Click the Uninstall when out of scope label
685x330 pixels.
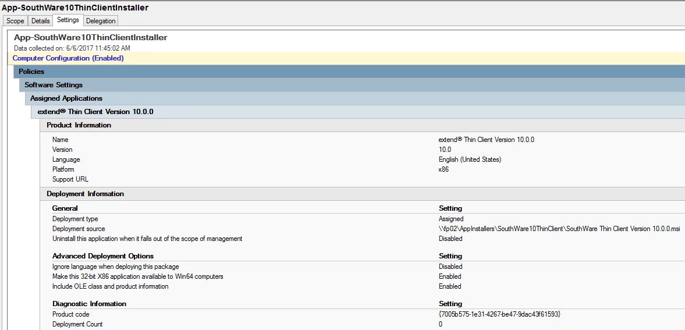[147, 239]
